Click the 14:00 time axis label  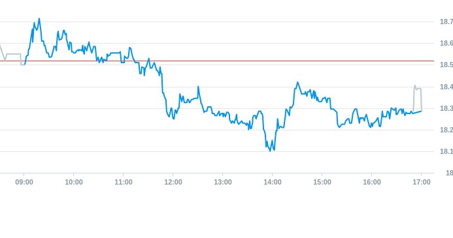click(x=273, y=182)
